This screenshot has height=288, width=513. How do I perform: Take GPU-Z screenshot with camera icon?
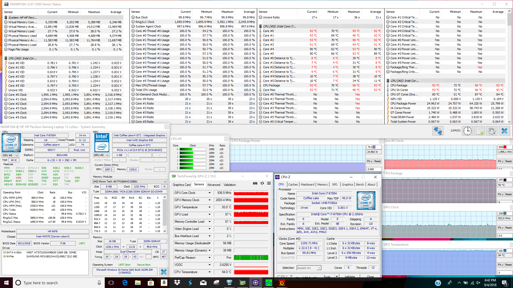(x=255, y=183)
